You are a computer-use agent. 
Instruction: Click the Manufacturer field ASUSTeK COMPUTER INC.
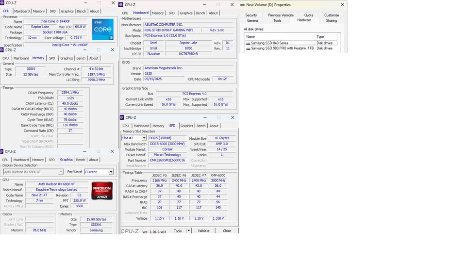pos(188,25)
